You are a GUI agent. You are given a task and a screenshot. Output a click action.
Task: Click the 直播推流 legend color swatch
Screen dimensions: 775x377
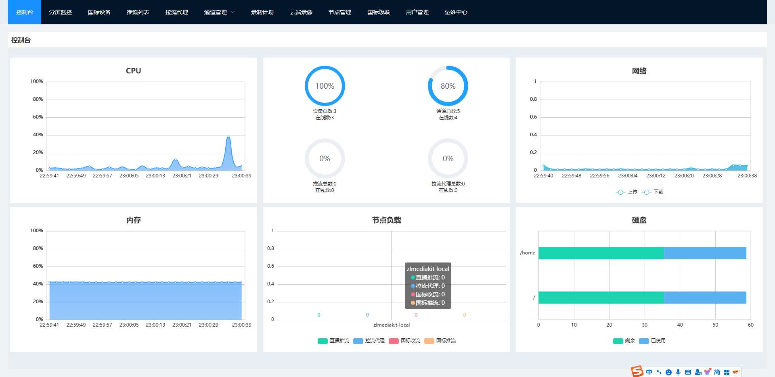[x=323, y=341]
